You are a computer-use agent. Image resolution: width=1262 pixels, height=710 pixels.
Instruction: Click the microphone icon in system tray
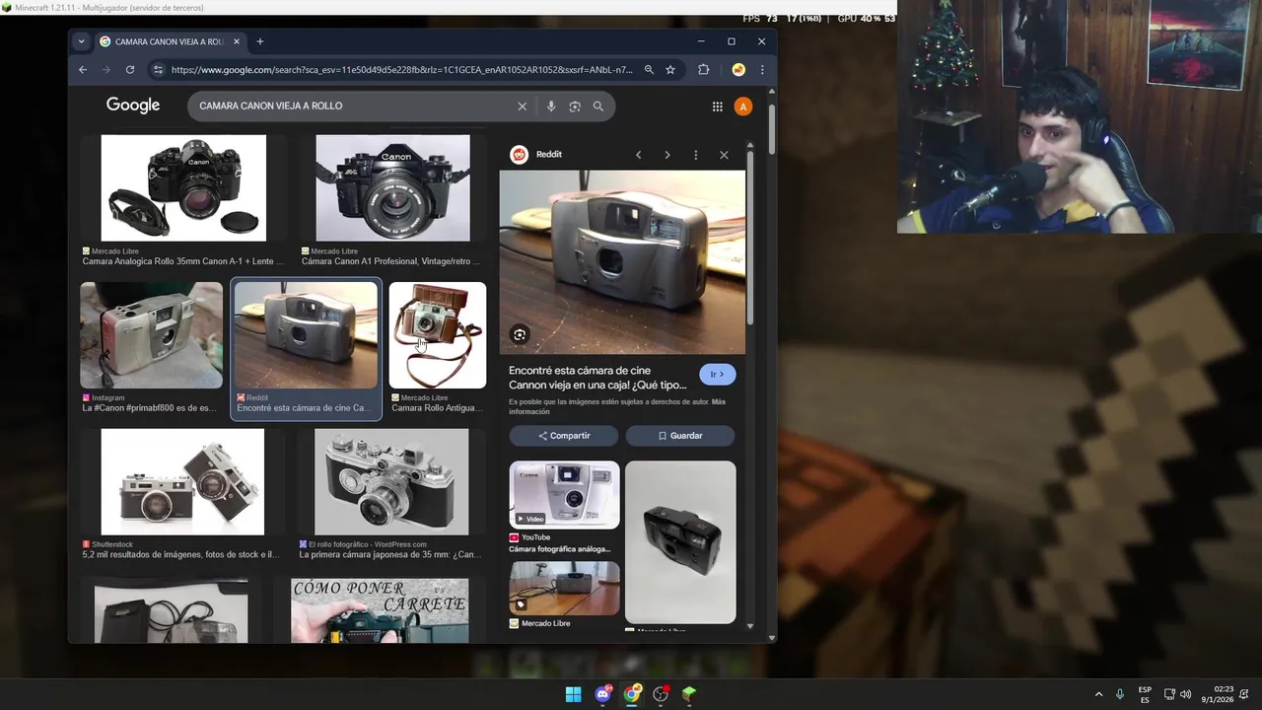(x=1120, y=694)
